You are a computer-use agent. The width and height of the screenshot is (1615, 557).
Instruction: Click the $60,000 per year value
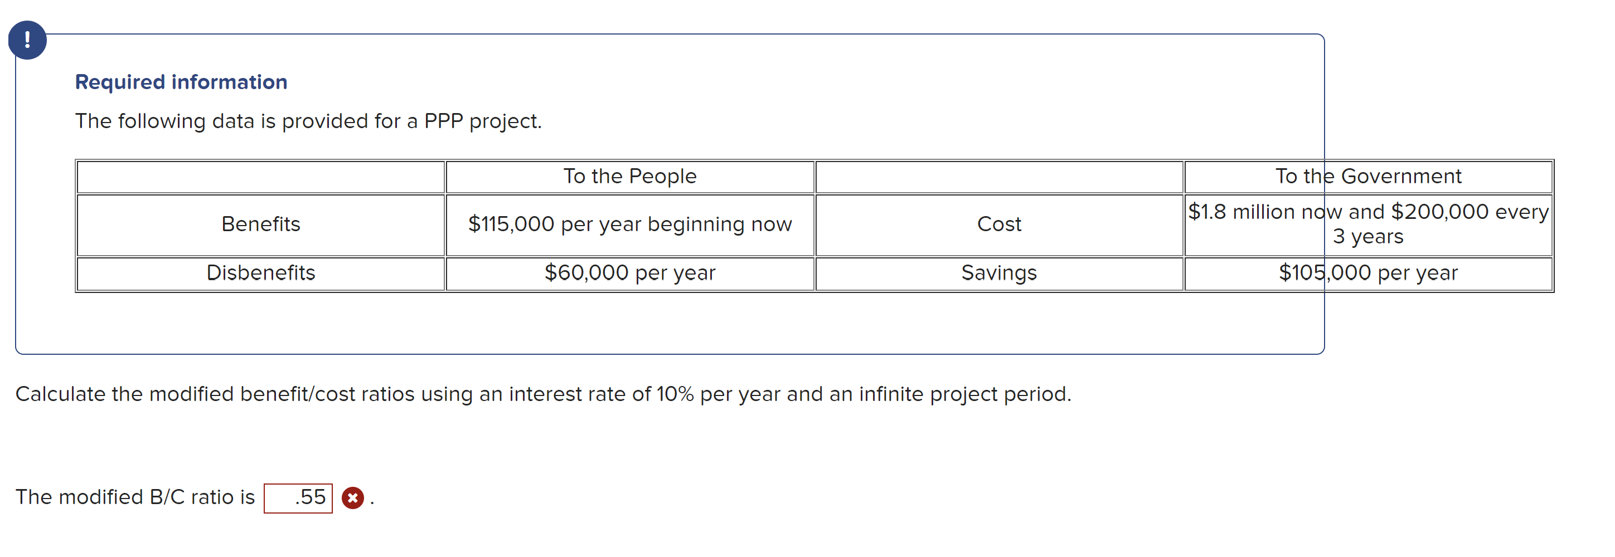point(630,272)
